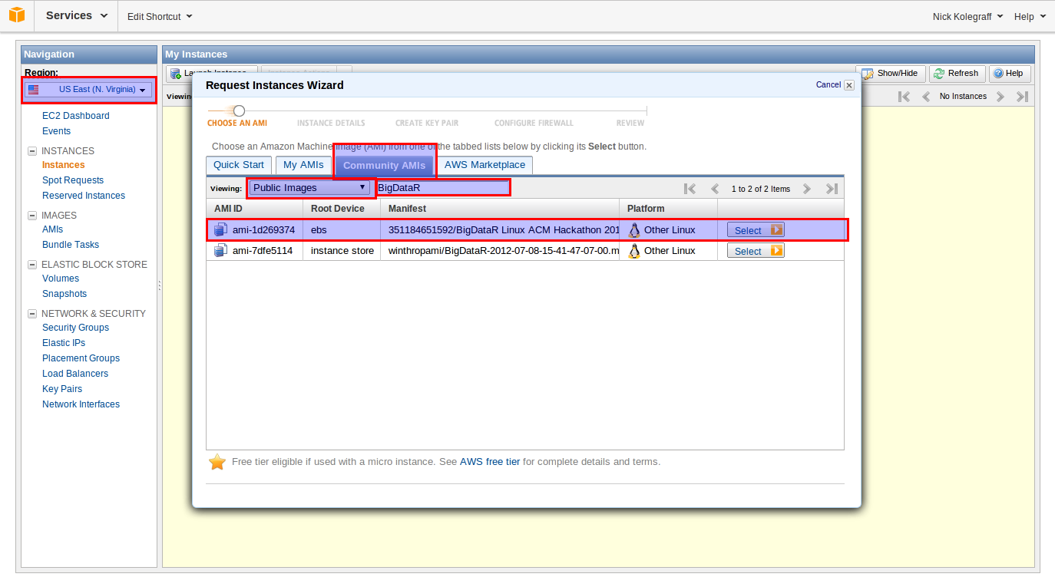The width and height of the screenshot is (1055, 577).
Task: Click the 'ami-7dfe5114' AMI ID text
Action: [x=263, y=251]
